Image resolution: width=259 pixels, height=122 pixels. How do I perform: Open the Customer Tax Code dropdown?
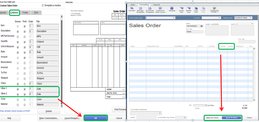[x=185, y=118]
